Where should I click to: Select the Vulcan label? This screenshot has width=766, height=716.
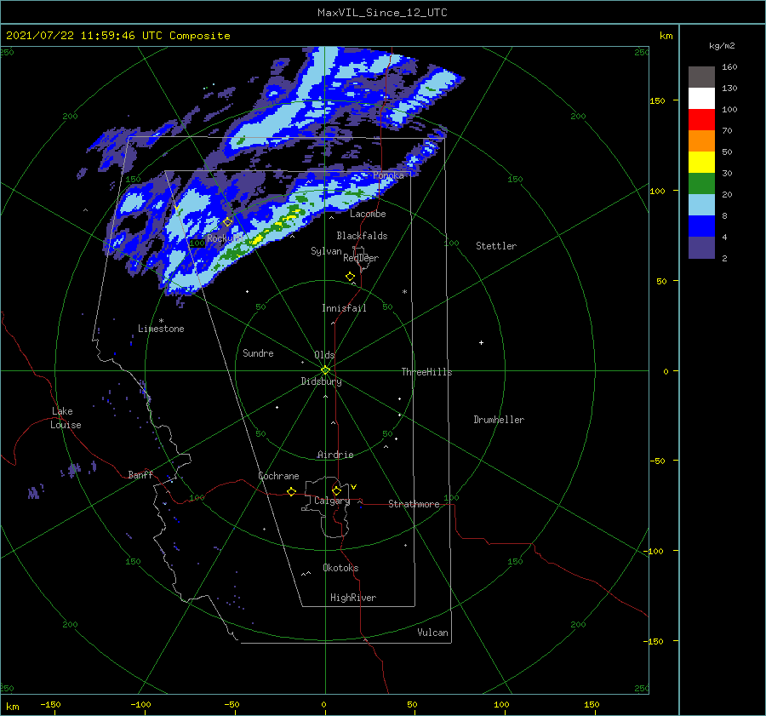pos(432,633)
